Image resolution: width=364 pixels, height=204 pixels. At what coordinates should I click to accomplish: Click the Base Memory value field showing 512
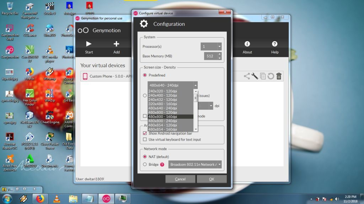point(210,56)
